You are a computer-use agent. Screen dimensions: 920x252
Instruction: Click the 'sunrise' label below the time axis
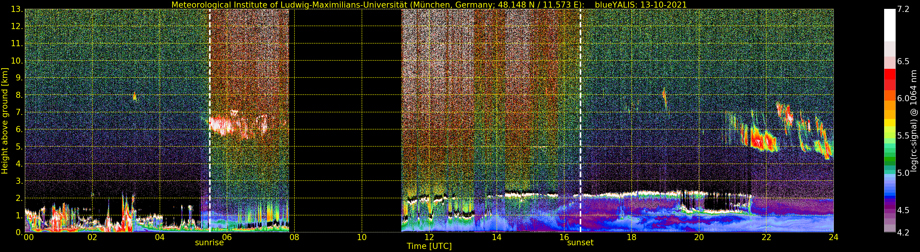tap(209, 243)
